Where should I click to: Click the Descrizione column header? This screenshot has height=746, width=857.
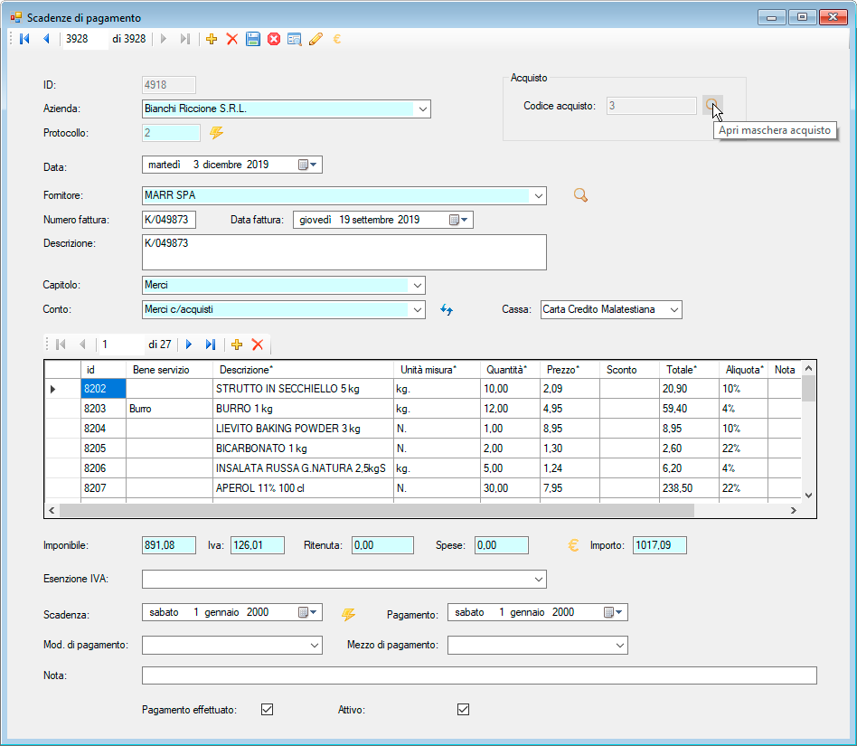click(304, 370)
